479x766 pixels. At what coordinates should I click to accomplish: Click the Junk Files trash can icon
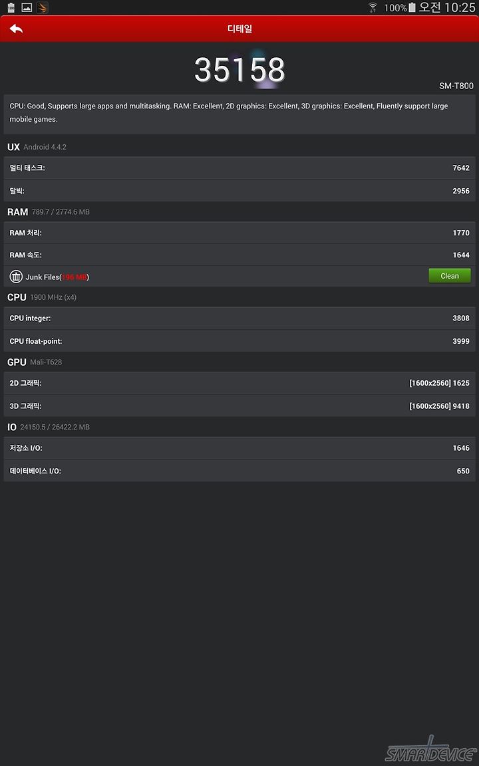16,277
